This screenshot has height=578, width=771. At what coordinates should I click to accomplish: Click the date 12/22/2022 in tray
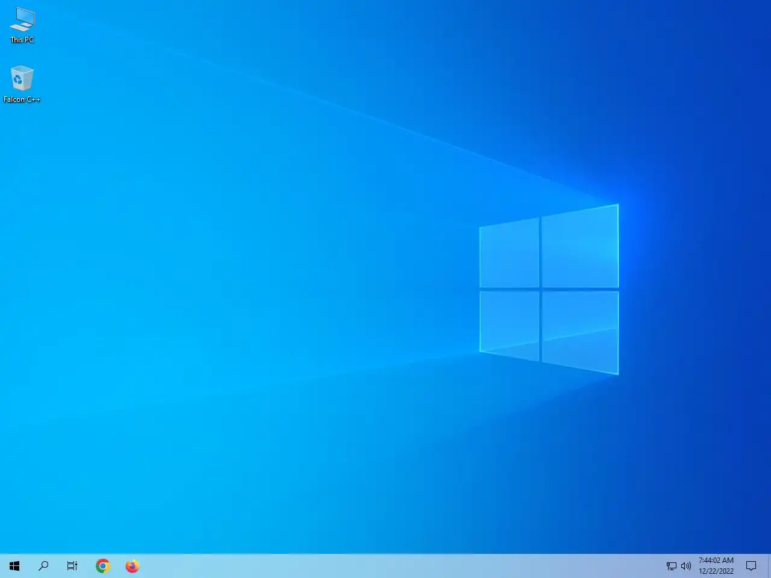(716, 571)
